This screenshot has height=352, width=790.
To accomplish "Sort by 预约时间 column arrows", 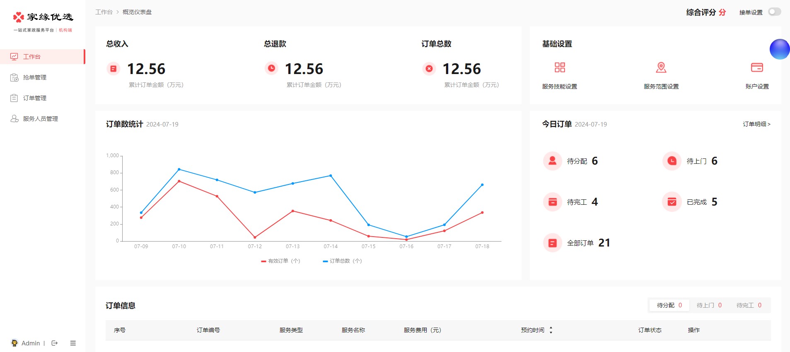I will point(551,330).
